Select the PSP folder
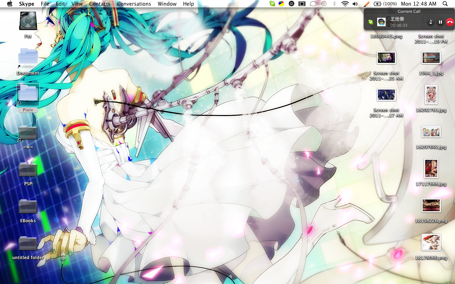This screenshot has width=455, height=284. [28, 170]
